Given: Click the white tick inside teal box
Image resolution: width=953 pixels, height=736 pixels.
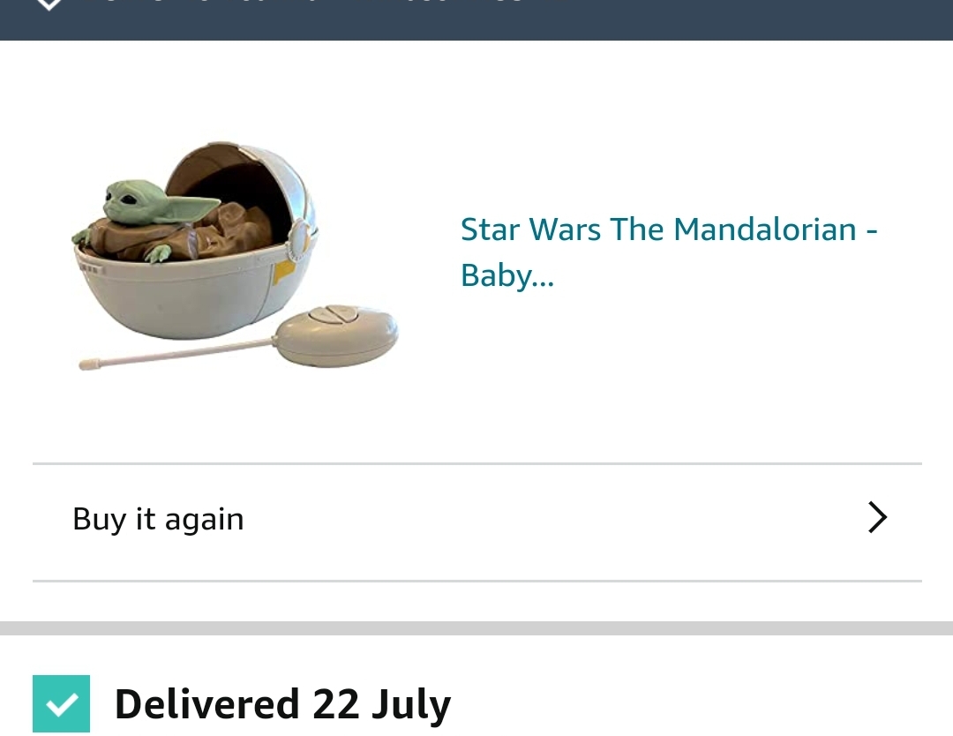Looking at the screenshot, I should tap(62, 704).
